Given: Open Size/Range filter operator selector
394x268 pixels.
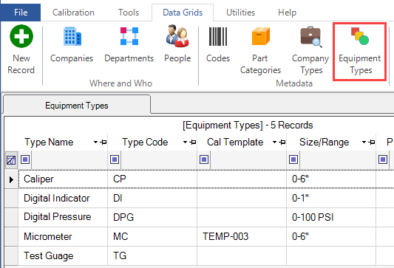Looking at the screenshot, I should (293, 159).
